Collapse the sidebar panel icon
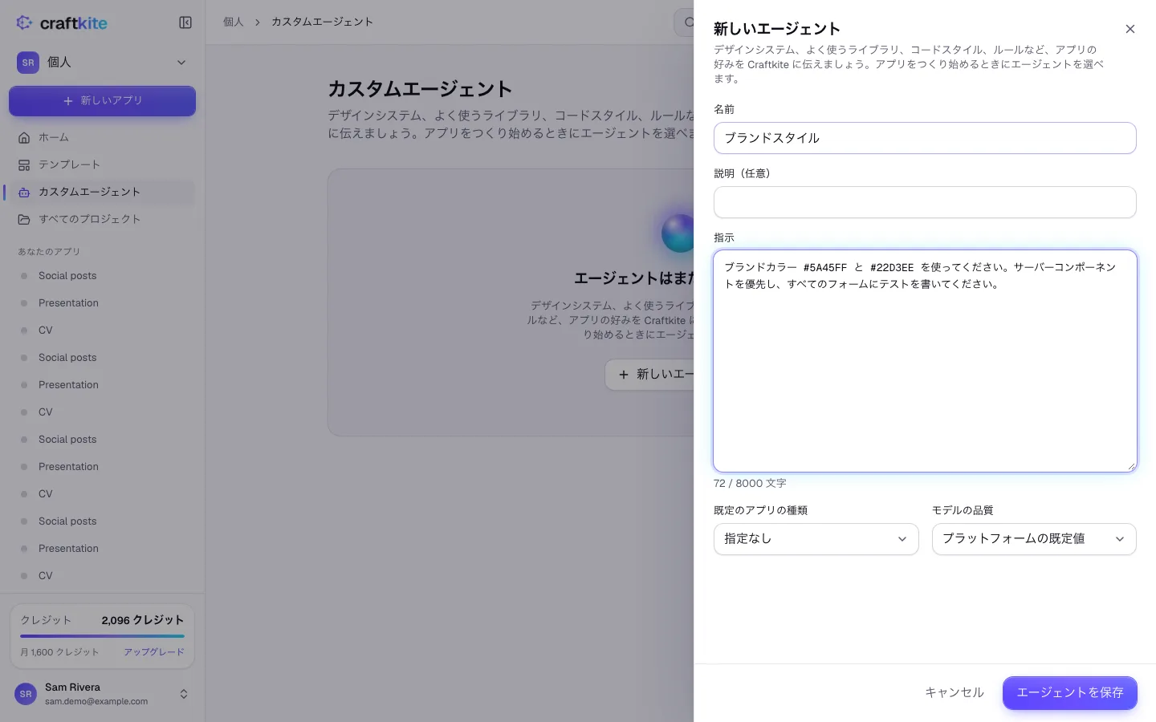The width and height of the screenshot is (1156, 722). (185, 22)
